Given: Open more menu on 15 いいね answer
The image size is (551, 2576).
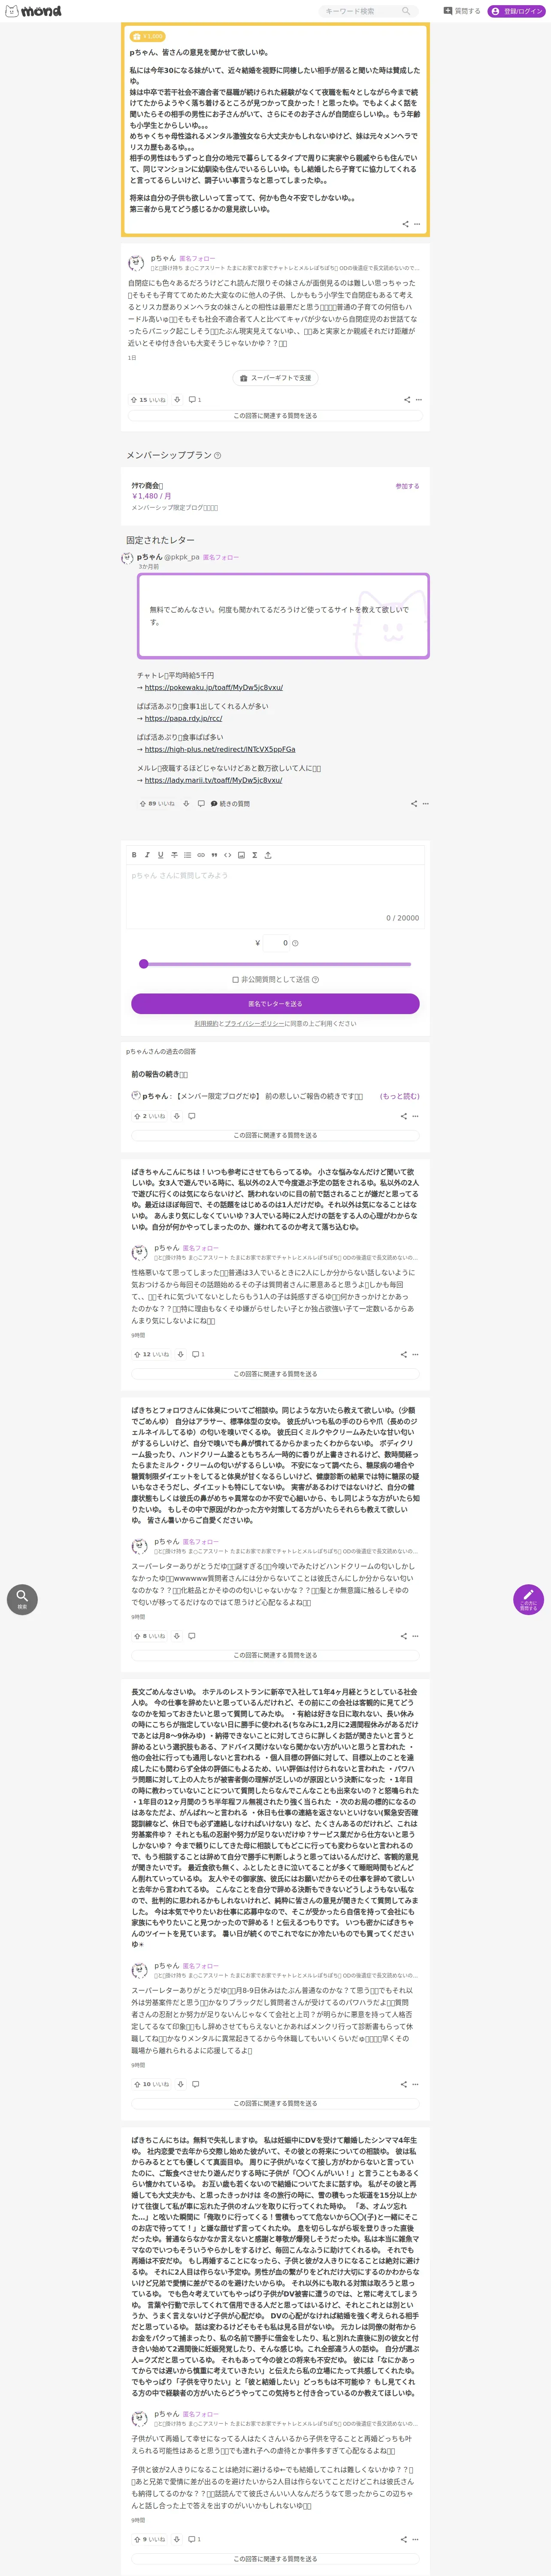Looking at the screenshot, I should pos(419,400).
